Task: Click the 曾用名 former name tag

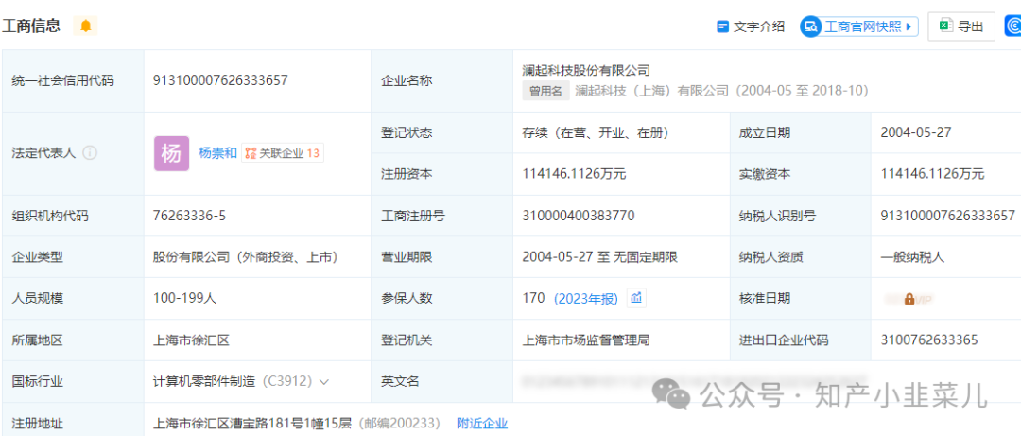Action: click(545, 91)
